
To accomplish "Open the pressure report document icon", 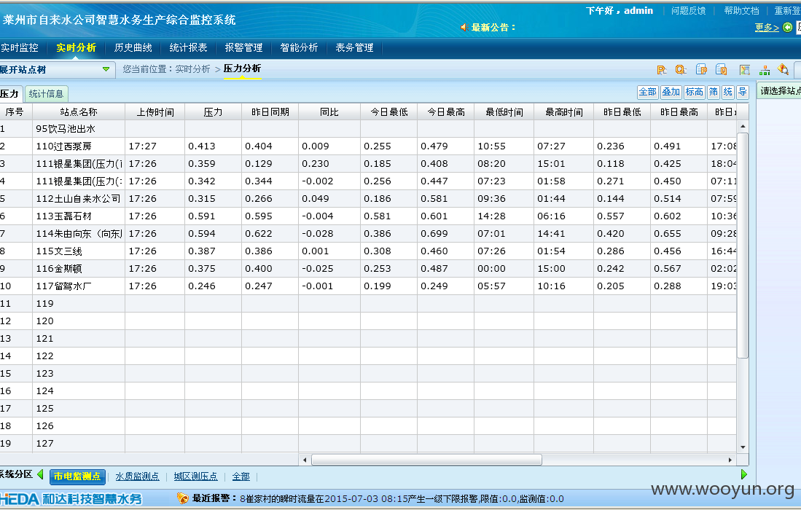I will pos(701,69).
